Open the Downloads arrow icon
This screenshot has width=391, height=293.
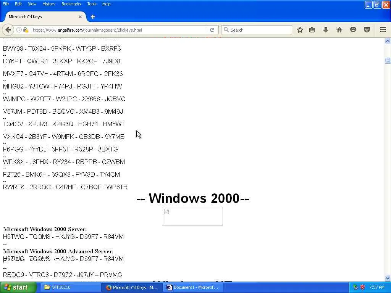pos(325,30)
